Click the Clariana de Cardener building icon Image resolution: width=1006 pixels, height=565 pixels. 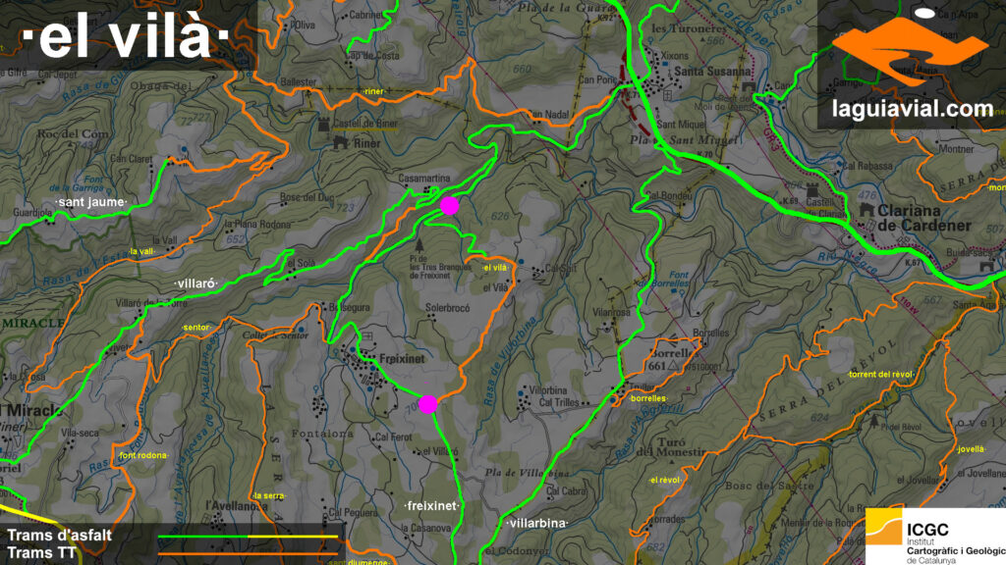(866, 210)
